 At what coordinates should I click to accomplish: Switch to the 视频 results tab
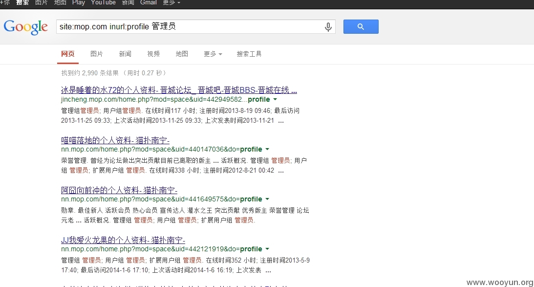pyautogui.click(x=153, y=54)
